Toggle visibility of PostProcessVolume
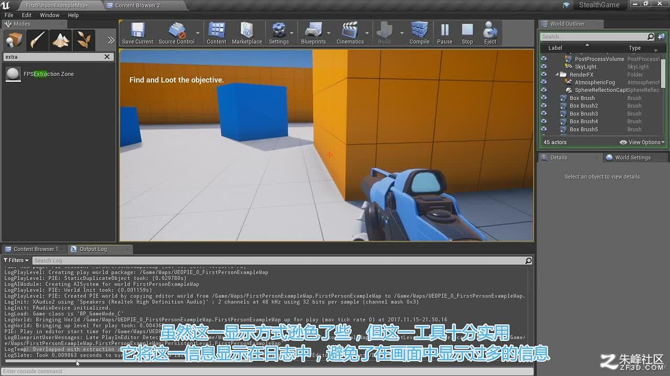This screenshot has height=376, width=670. (x=544, y=59)
